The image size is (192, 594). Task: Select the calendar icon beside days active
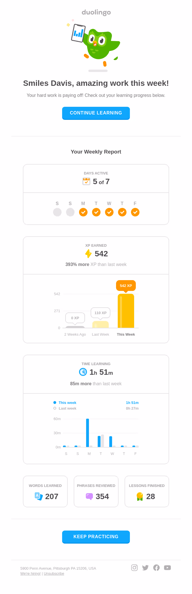(x=87, y=181)
